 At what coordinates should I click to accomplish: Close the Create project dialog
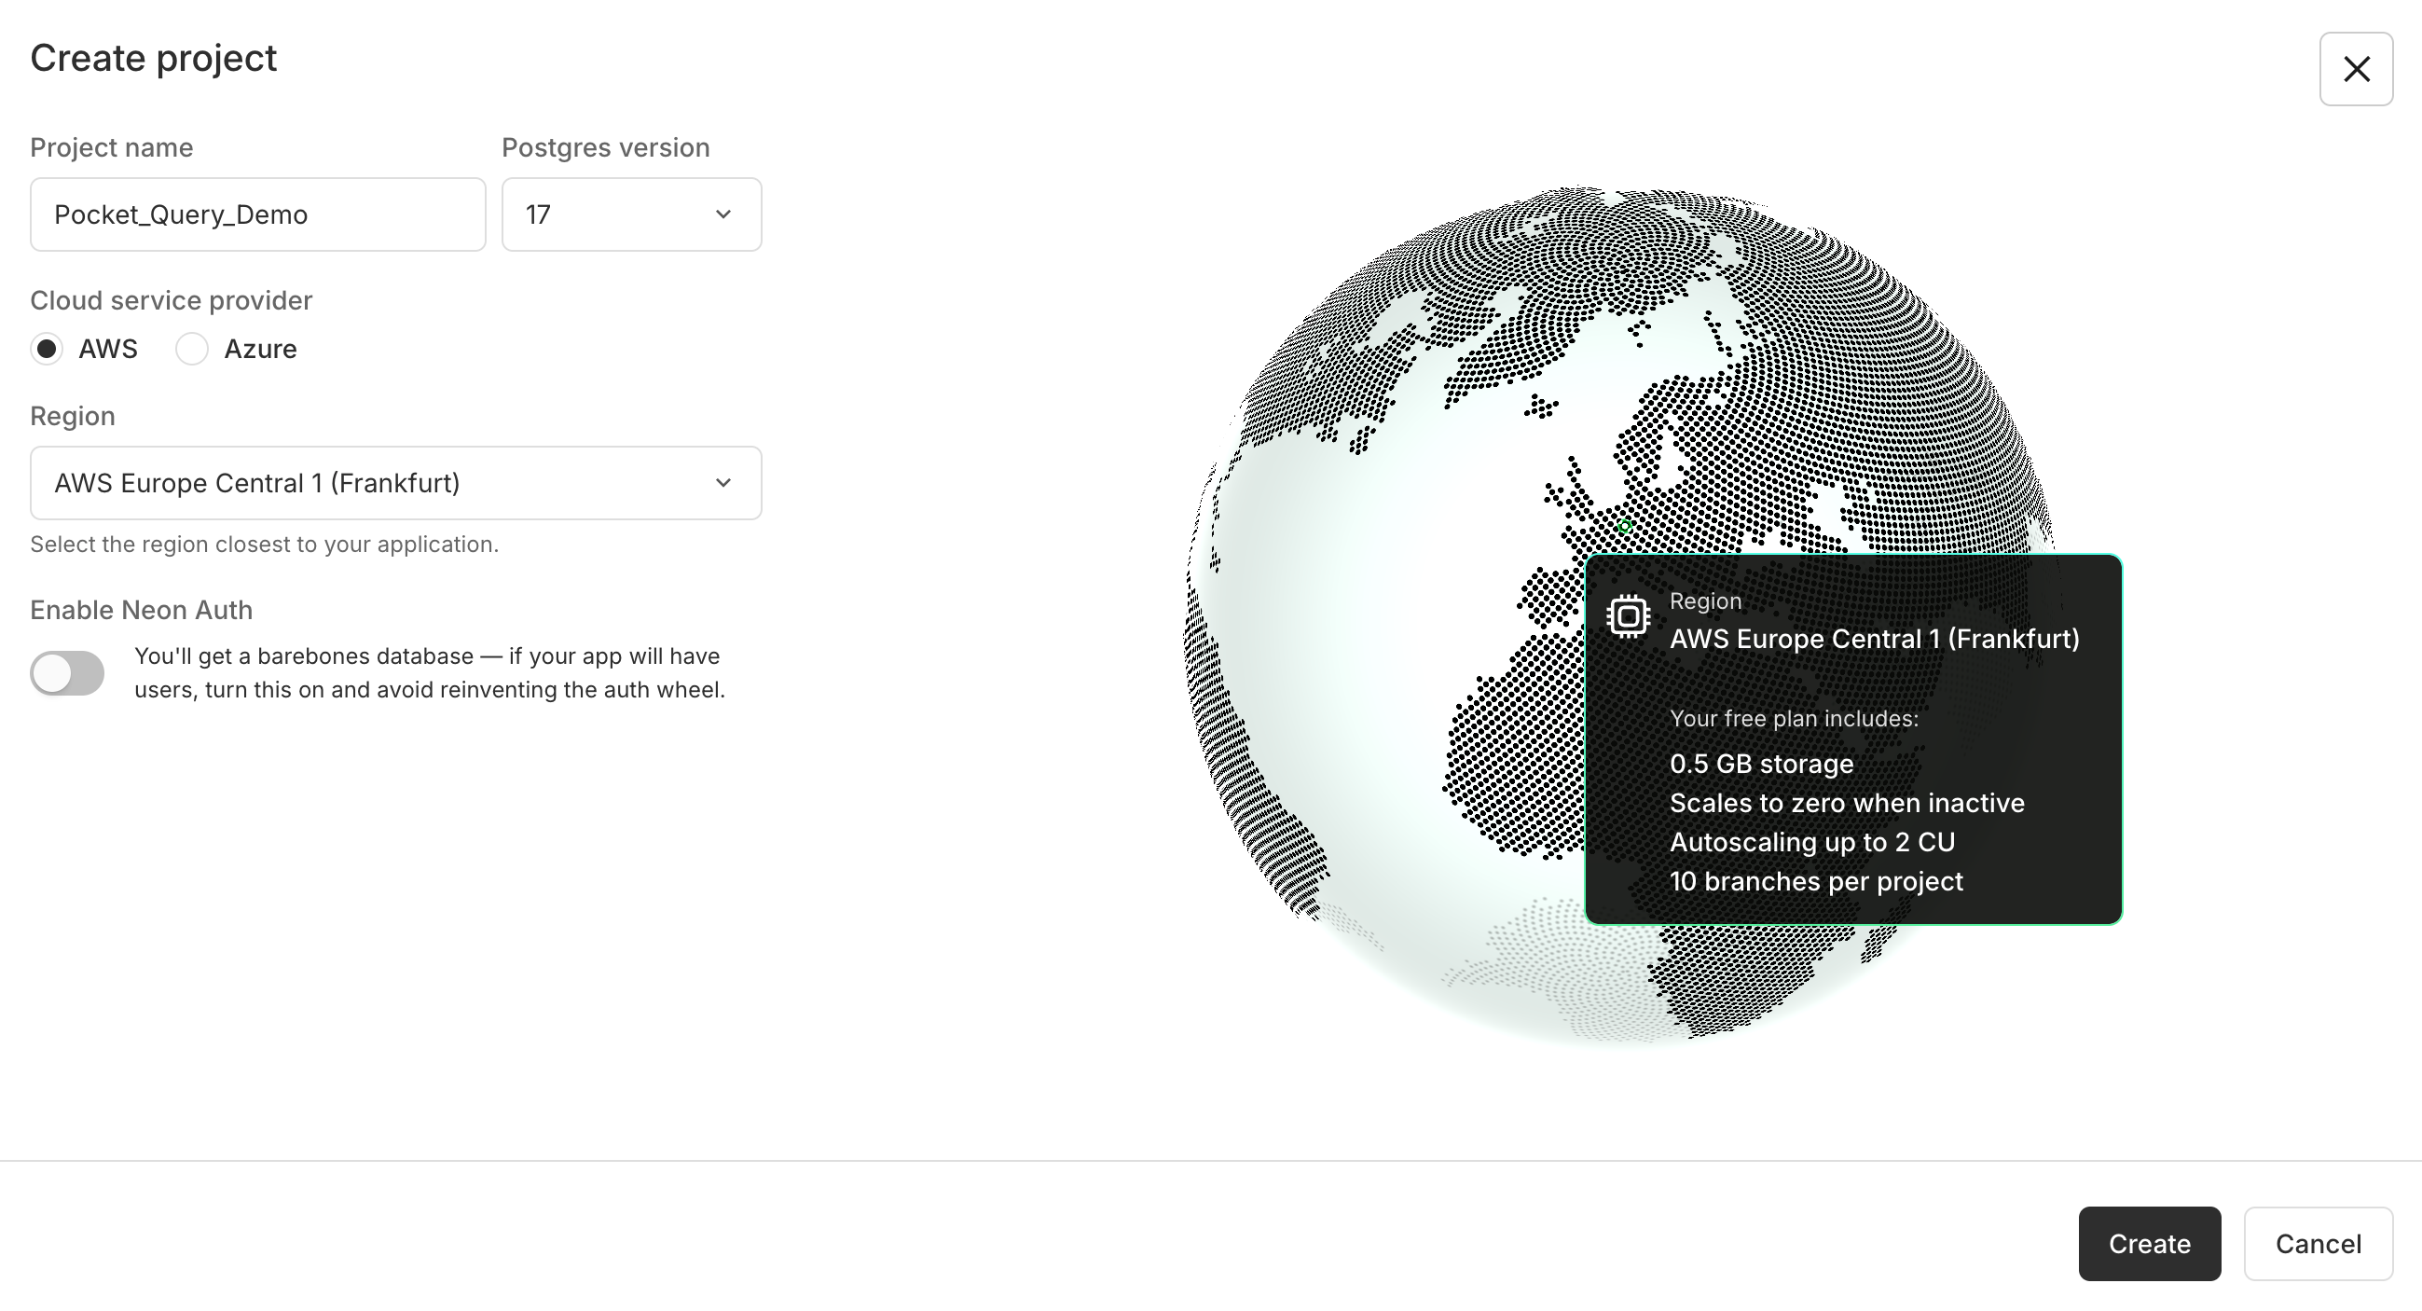coord(2356,69)
